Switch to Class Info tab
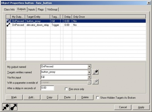The height and width of the screenshot is (112, 152). click(x=9, y=9)
